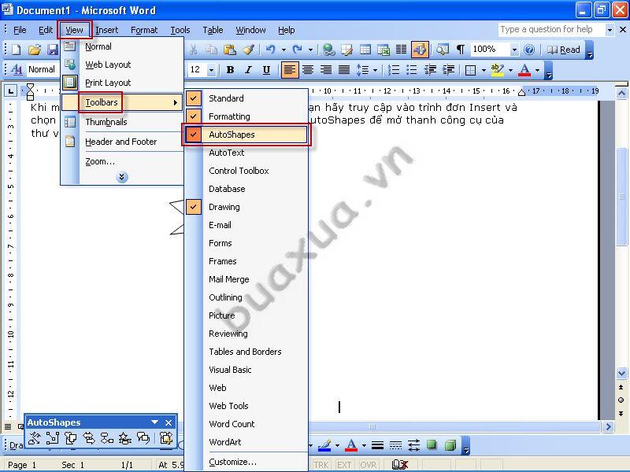Open Lines shapes in AutoShapes toolbar

[34, 438]
